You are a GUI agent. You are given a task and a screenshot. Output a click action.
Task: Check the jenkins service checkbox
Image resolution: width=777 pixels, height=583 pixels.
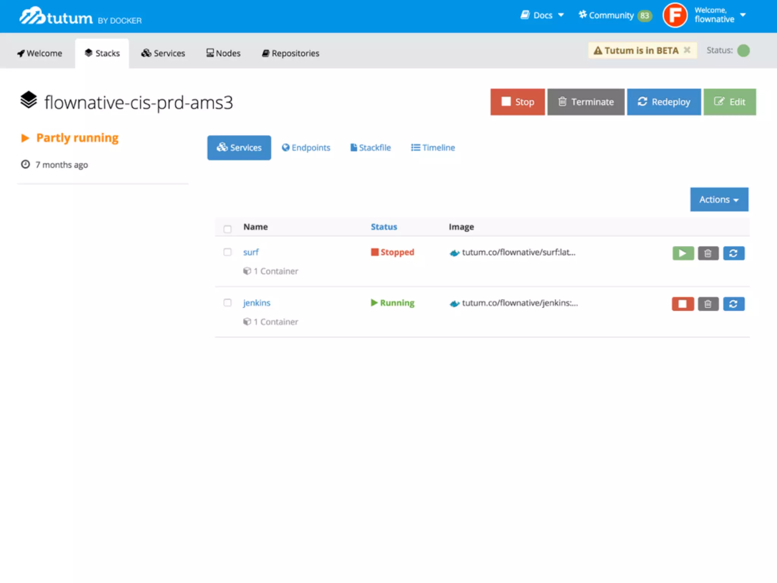click(227, 303)
